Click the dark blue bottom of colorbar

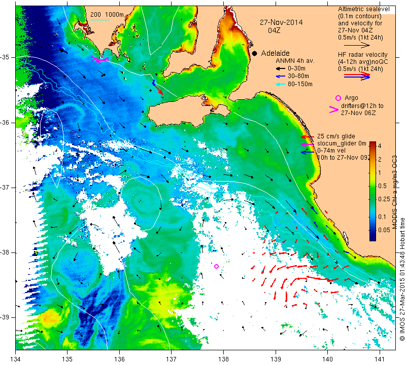click(373, 238)
